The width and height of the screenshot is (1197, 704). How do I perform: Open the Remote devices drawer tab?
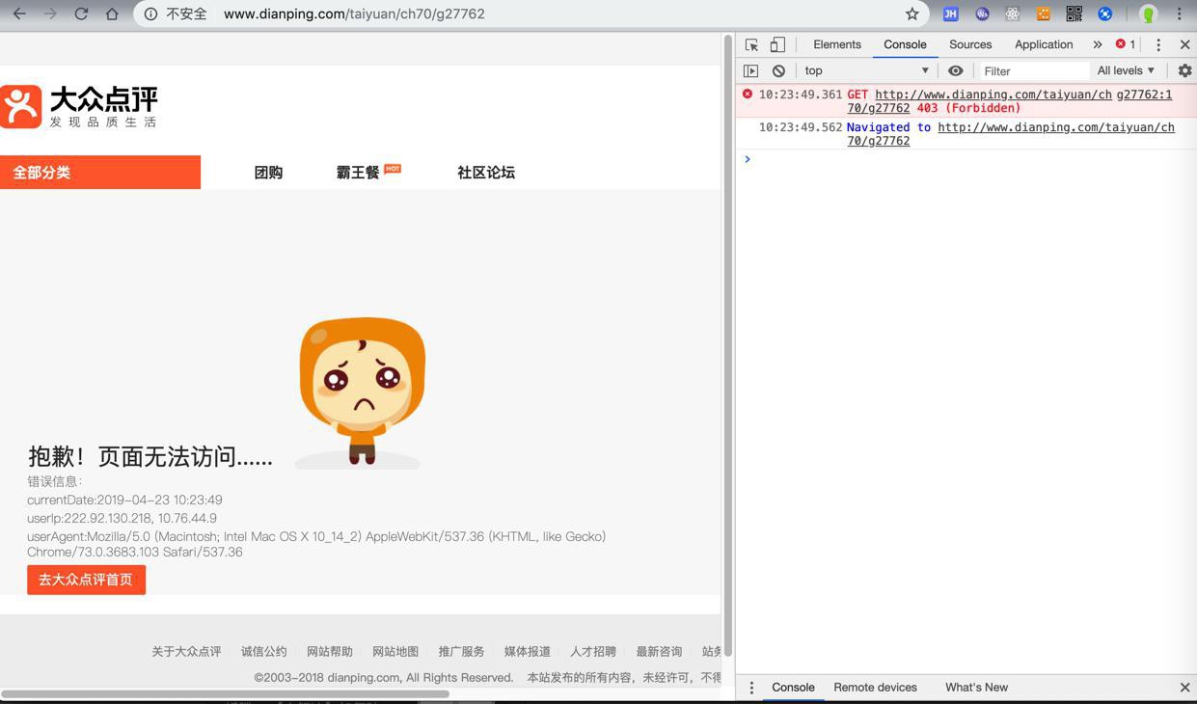click(x=875, y=688)
